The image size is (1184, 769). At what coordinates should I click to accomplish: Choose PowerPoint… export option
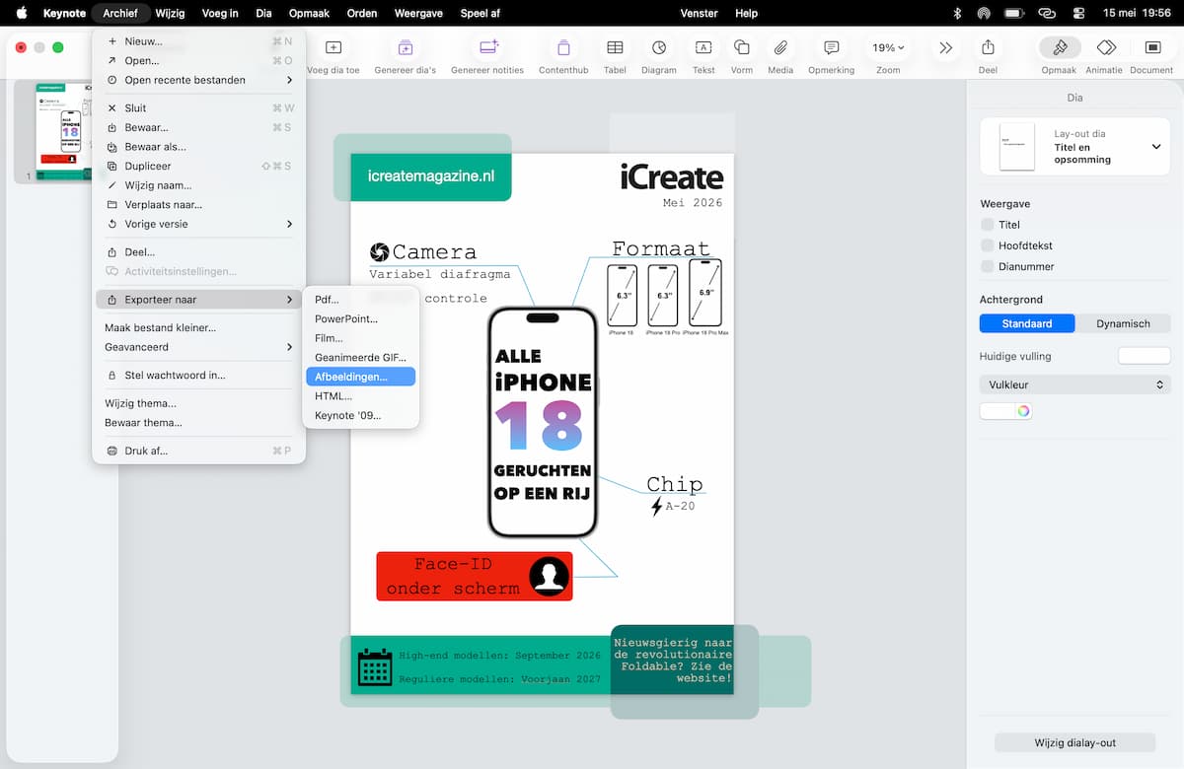(360, 318)
